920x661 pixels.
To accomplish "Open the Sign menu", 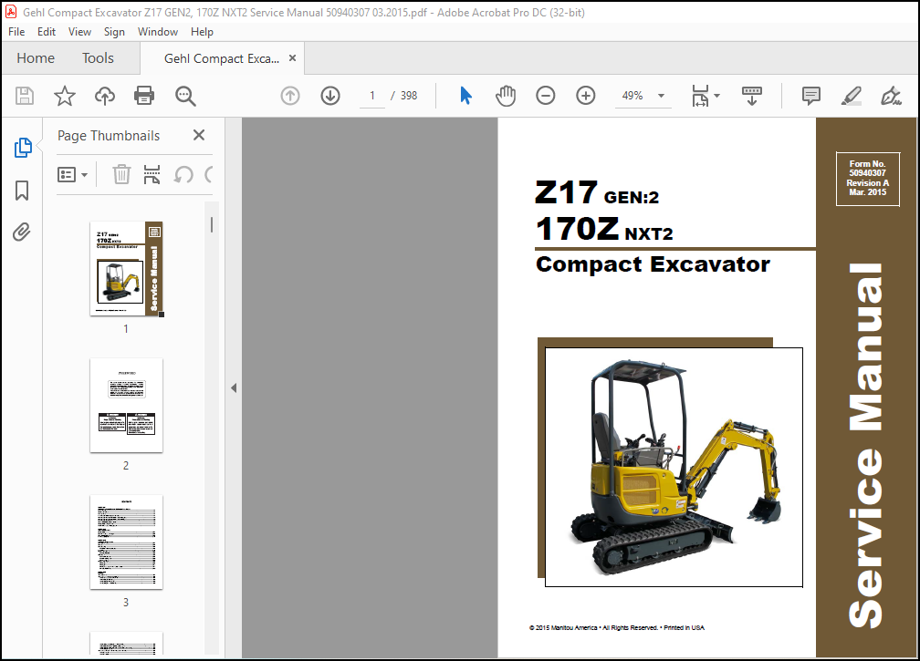I will coord(114,32).
